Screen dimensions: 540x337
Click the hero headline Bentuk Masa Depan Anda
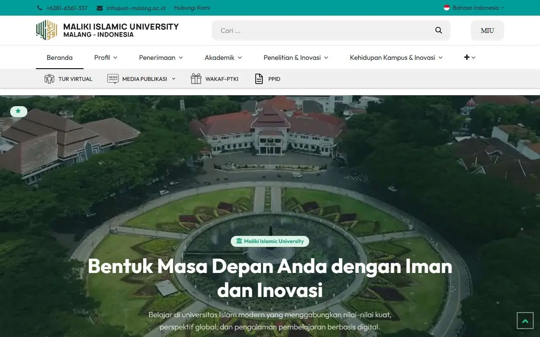[270, 278]
